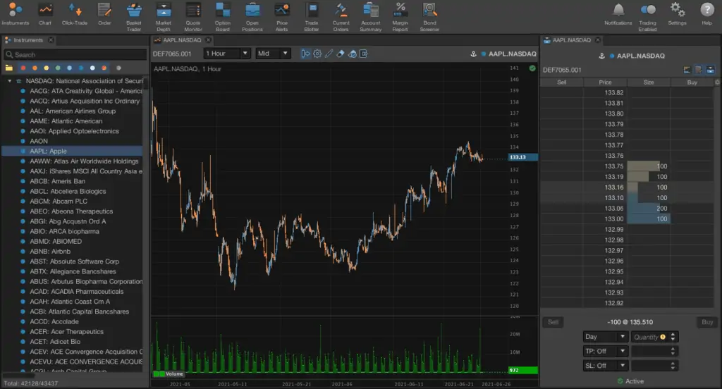Click the instrument Search field
The width and height of the screenshot is (722, 389).
pyautogui.click(x=75, y=54)
